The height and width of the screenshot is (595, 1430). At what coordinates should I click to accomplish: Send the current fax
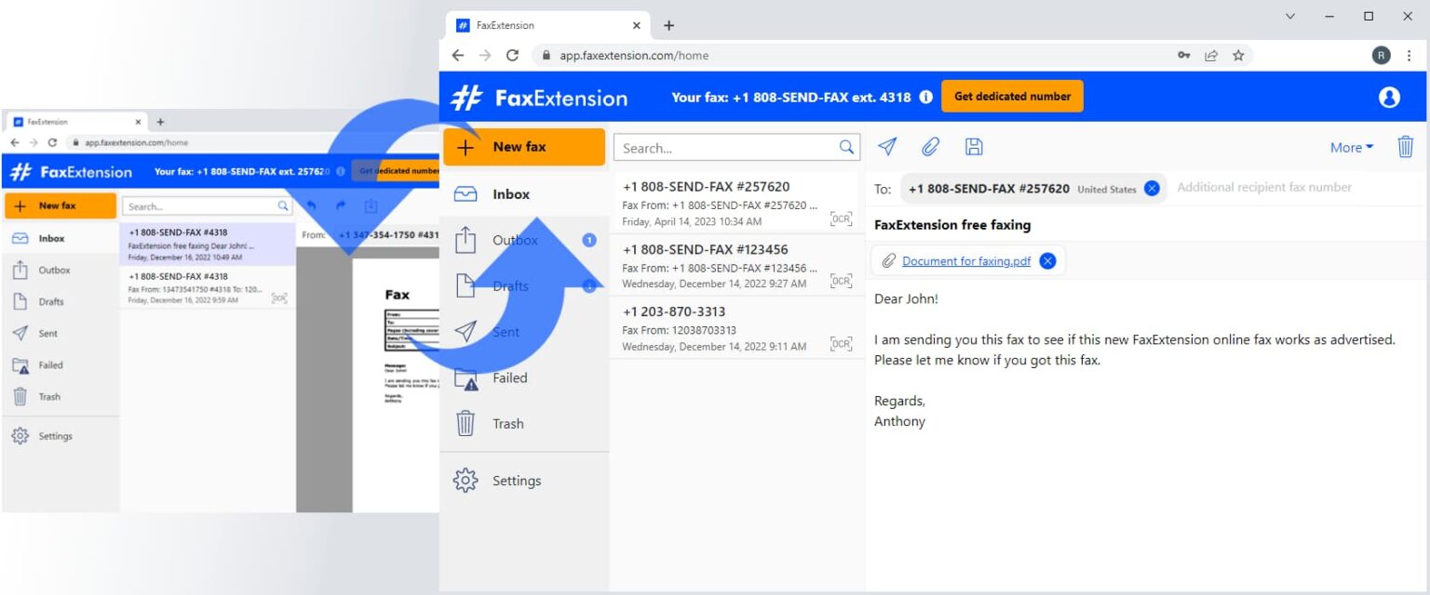pos(886,146)
